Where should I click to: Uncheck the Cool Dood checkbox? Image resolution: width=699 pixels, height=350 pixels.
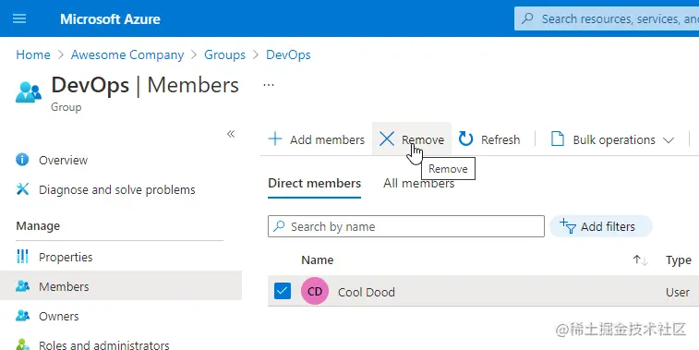point(283,291)
